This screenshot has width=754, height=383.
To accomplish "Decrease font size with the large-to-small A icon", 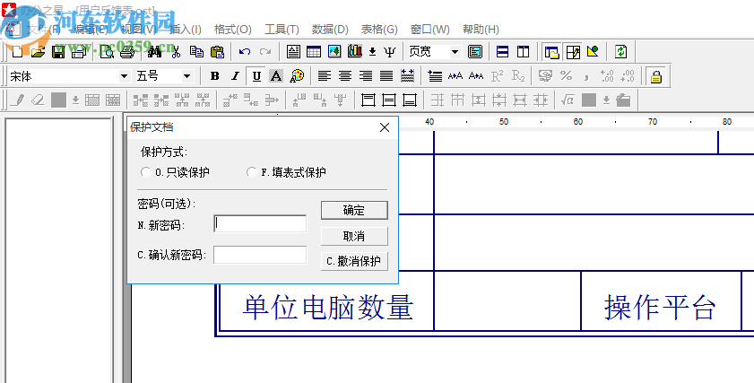I will tap(476, 76).
